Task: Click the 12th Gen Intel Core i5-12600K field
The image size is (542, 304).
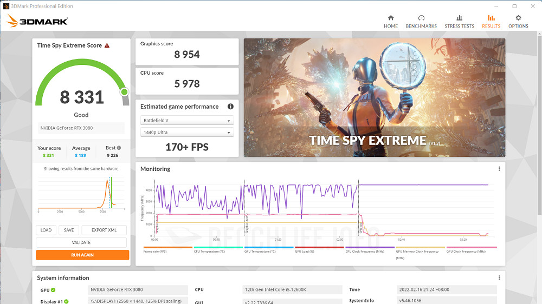Action: [x=293, y=290]
